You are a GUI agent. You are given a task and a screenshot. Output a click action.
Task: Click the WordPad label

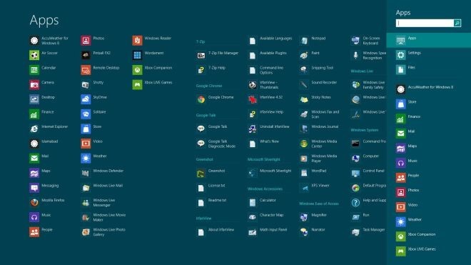click(x=319, y=171)
